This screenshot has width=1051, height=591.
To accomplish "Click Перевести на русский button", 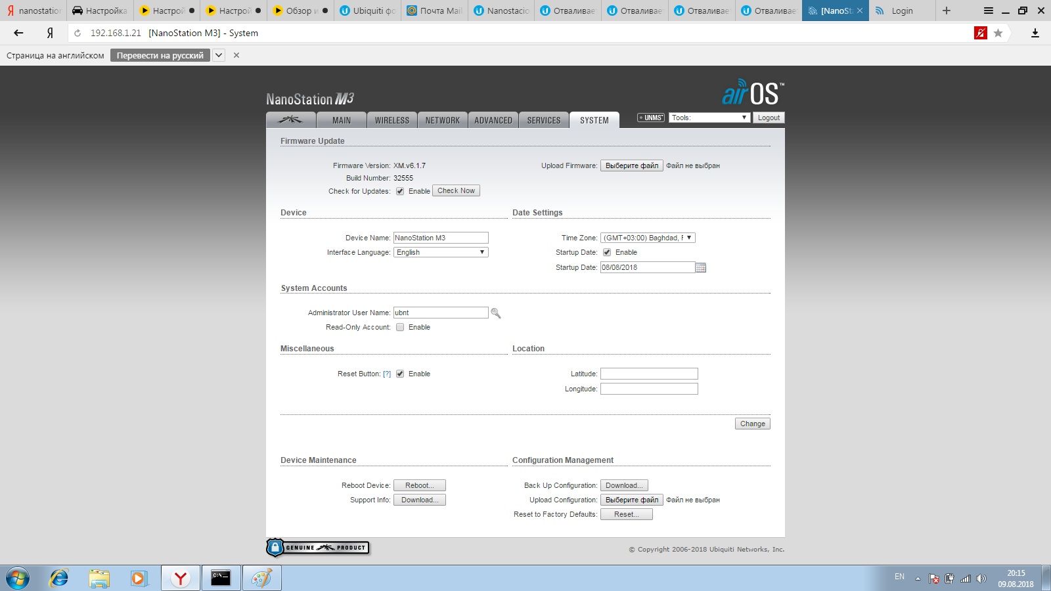I will point(160,55).
